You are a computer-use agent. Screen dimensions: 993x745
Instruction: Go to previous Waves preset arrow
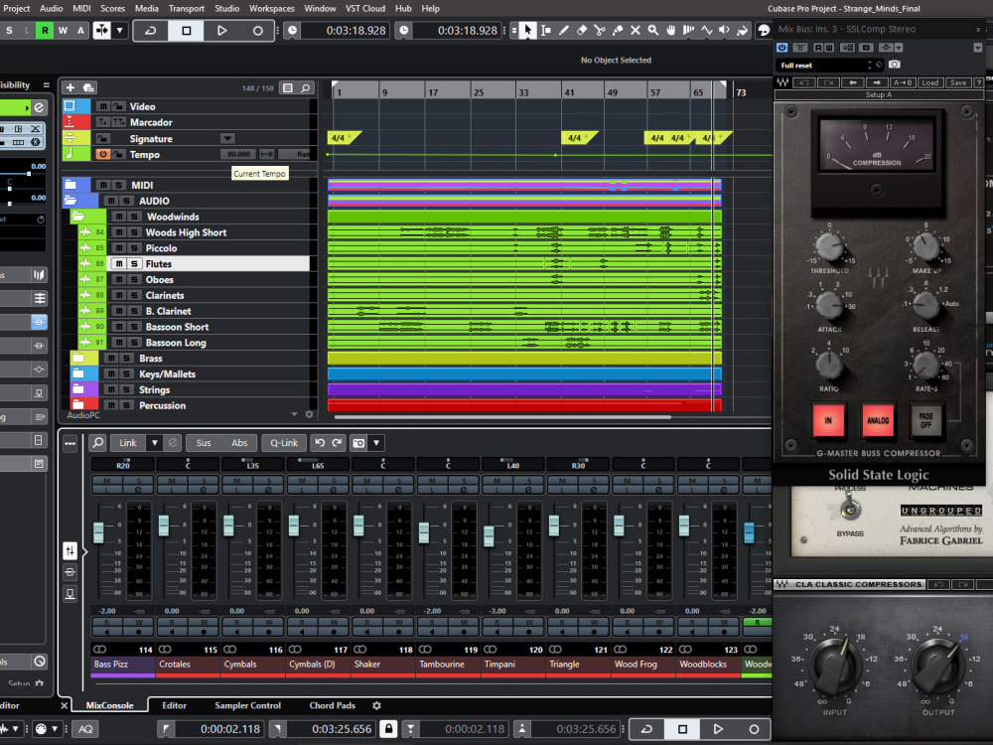853,82
